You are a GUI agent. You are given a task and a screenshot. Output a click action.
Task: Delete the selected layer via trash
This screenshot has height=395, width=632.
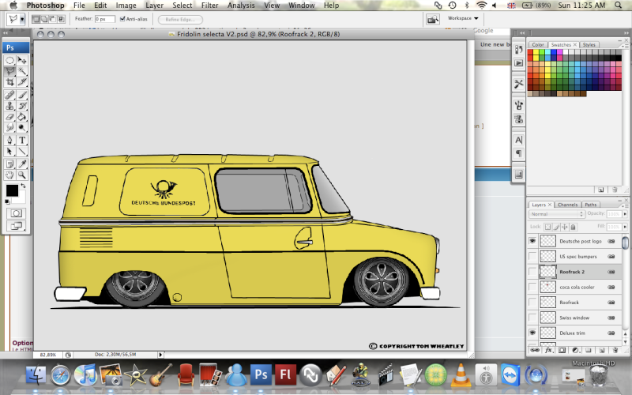(615, 350)
